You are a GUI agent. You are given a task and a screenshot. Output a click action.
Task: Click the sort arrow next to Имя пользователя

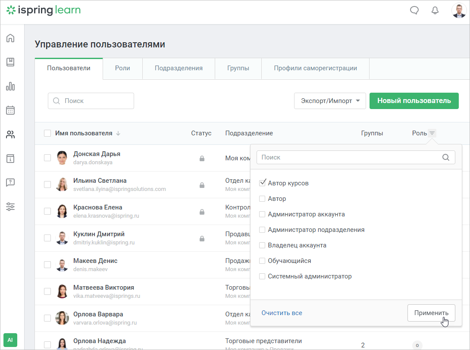[x=118, y=133]
